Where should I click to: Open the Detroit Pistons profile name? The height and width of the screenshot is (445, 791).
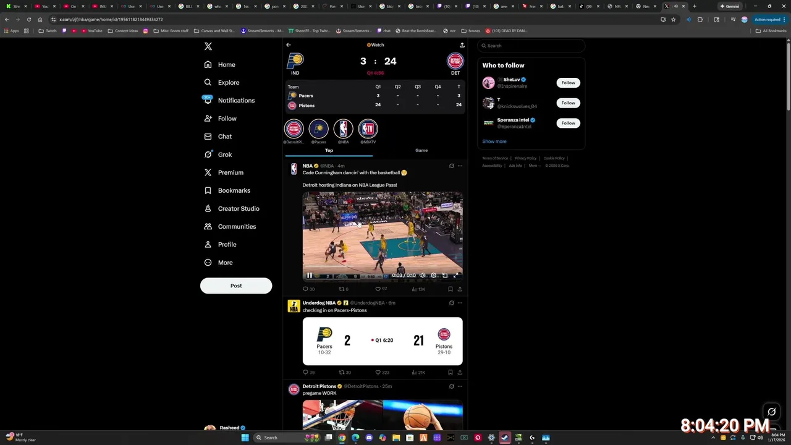[319, 386]
